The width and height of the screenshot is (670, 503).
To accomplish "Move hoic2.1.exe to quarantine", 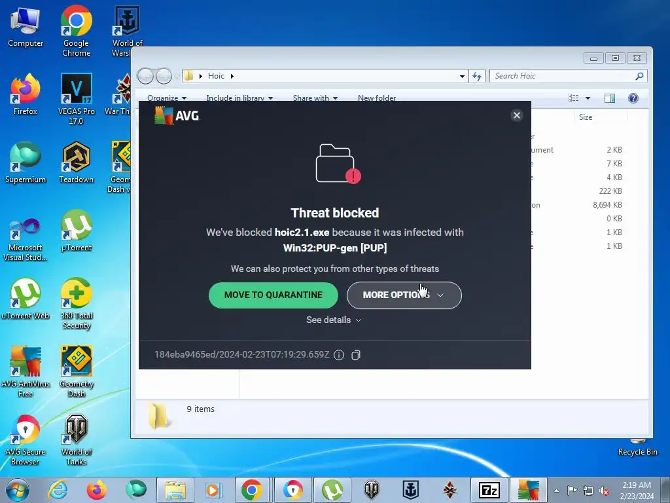I will (x=273, y=295).
